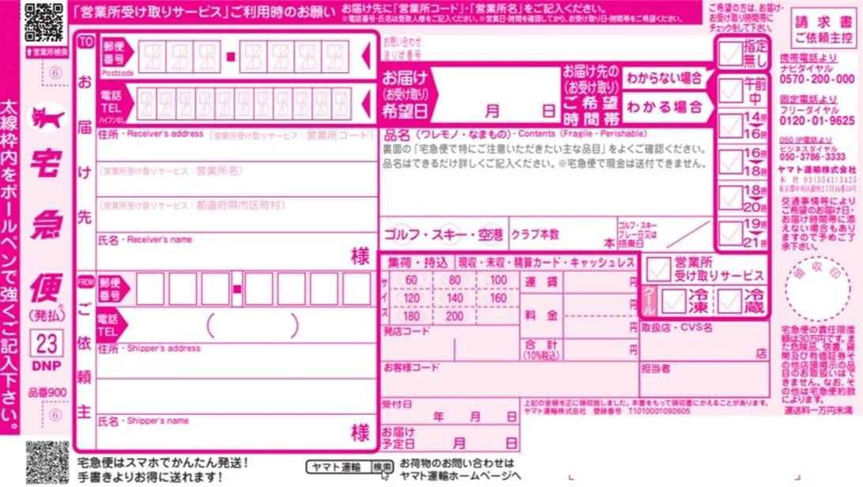Click the receiver's Postcode digit boxes
Screen dimensions: 863x487
[x=244, y=56]
